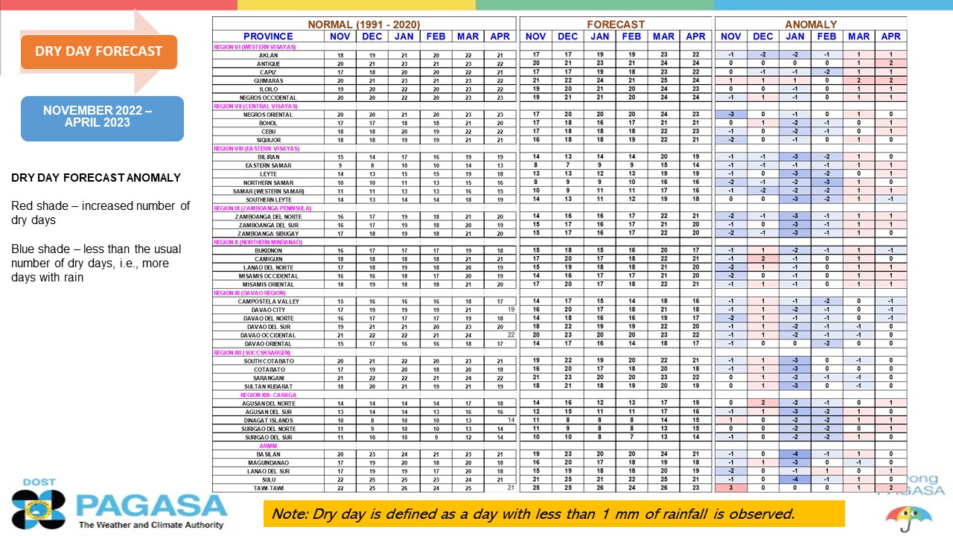Screen dimensions: 953x536
Task: Click the 'Red shade – increased number' explanation
Action: pyautogui.click(x=101, y=212)
